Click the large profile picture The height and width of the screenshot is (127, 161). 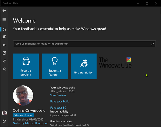point(23,96)
